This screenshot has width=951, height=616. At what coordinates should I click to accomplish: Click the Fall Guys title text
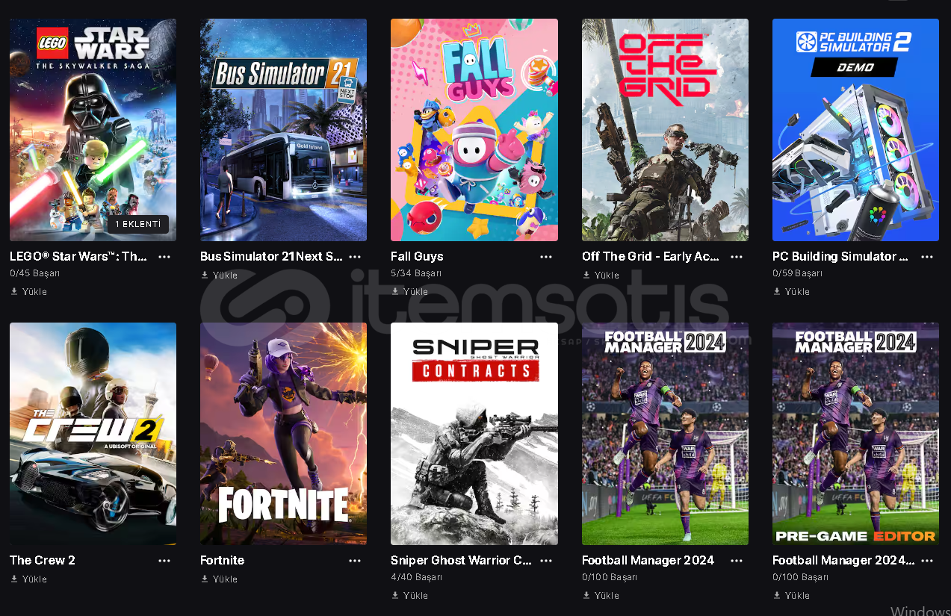pos(417,257)
